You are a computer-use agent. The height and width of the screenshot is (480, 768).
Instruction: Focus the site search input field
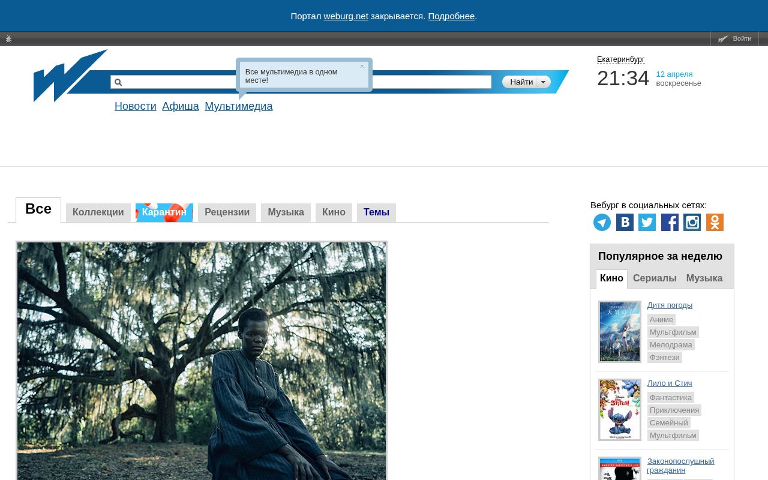[301, 82]
